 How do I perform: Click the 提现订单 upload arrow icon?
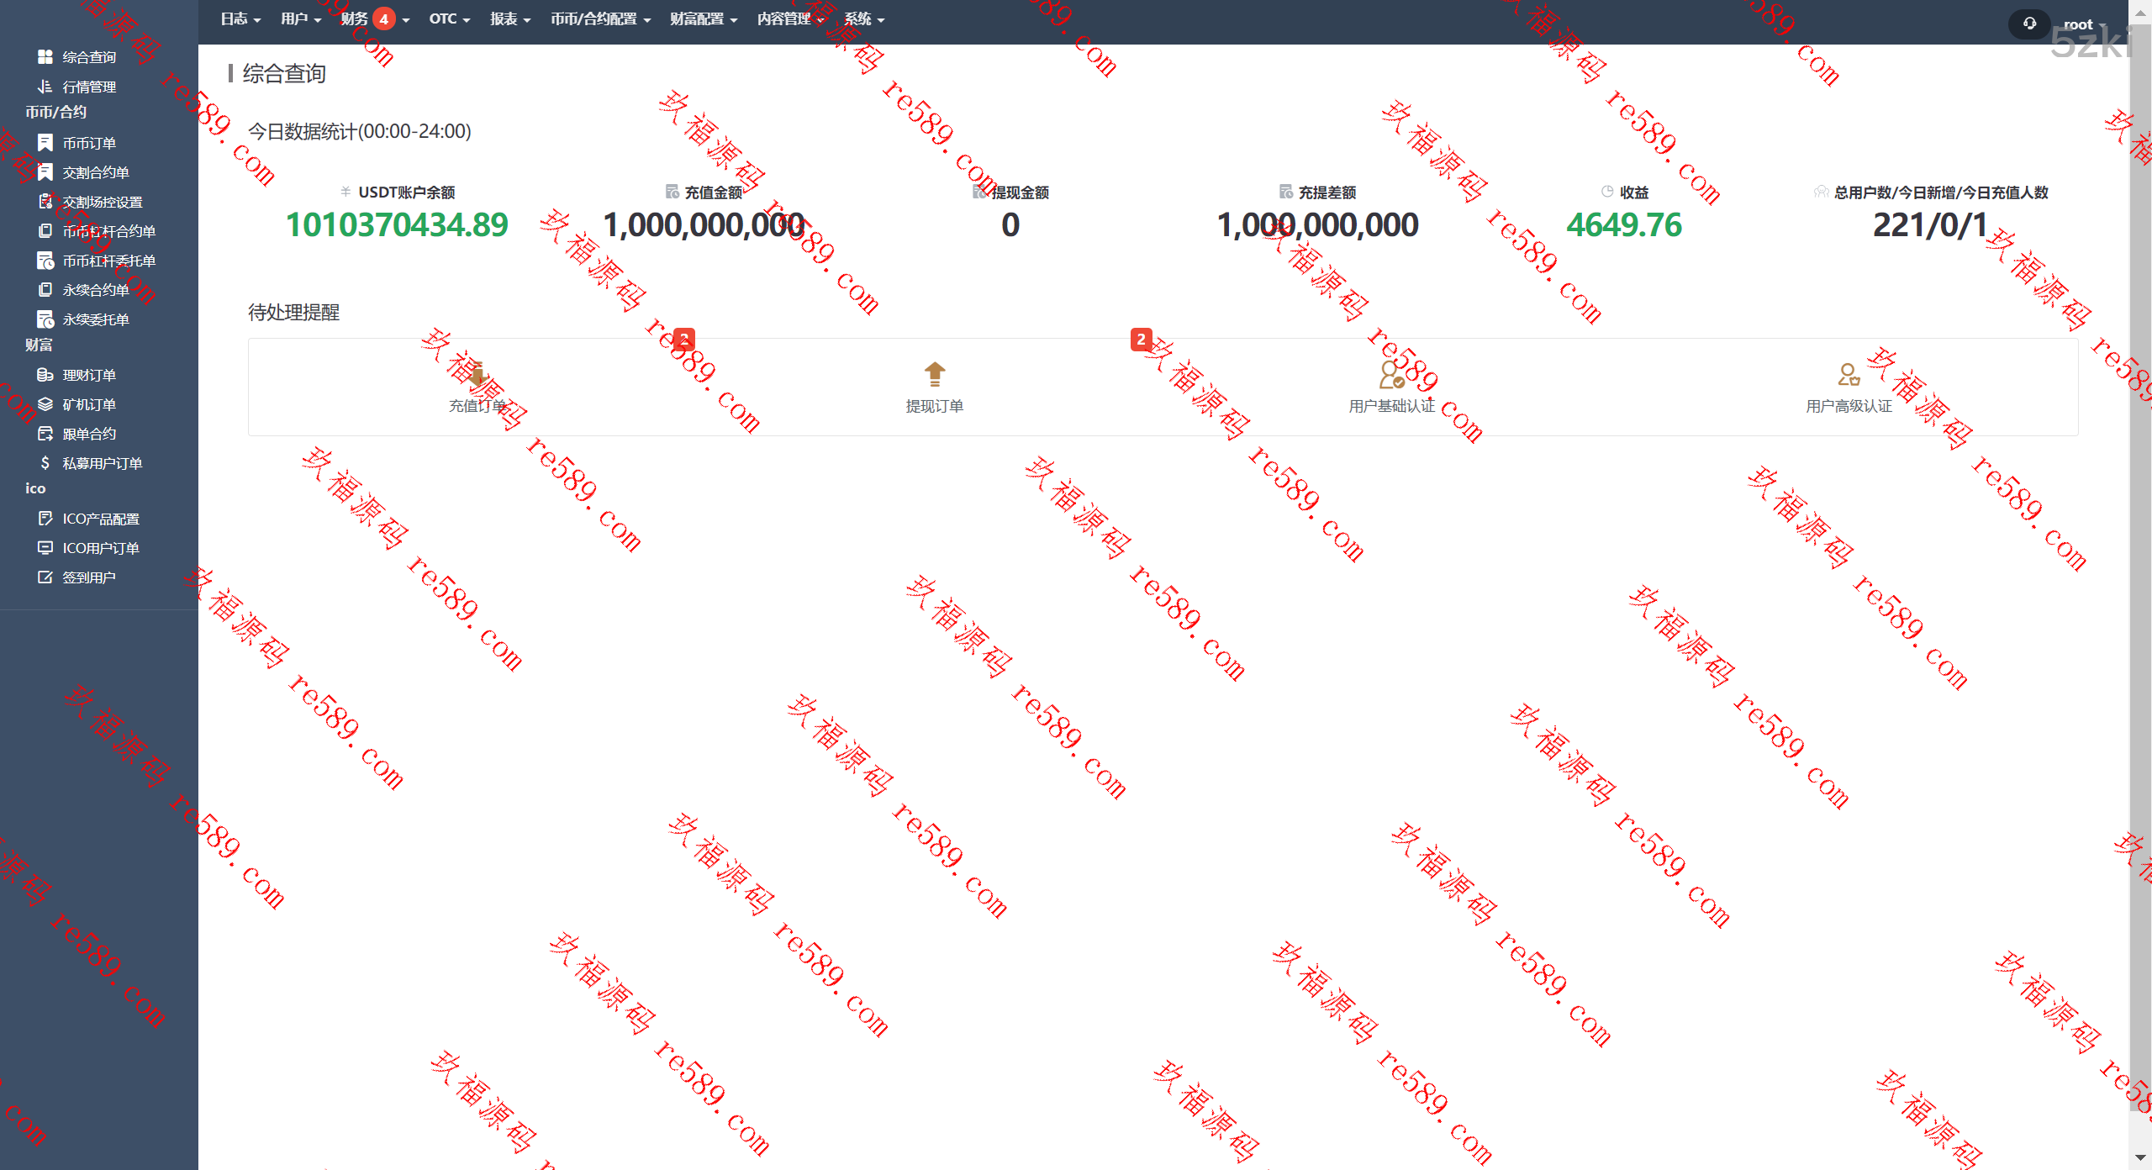934,374
